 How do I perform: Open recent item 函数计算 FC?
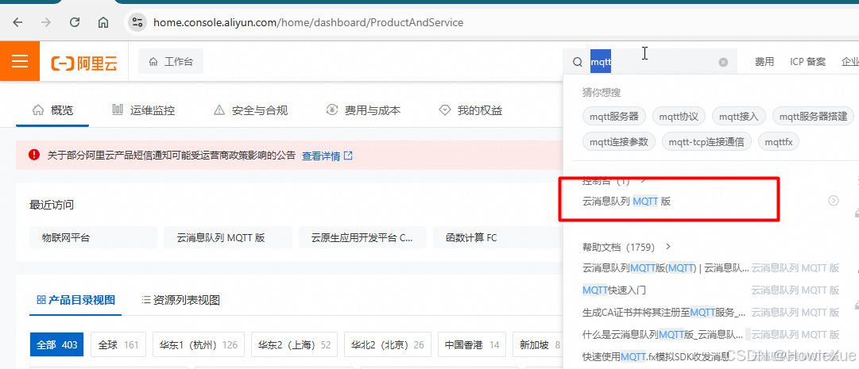point(497,237)
